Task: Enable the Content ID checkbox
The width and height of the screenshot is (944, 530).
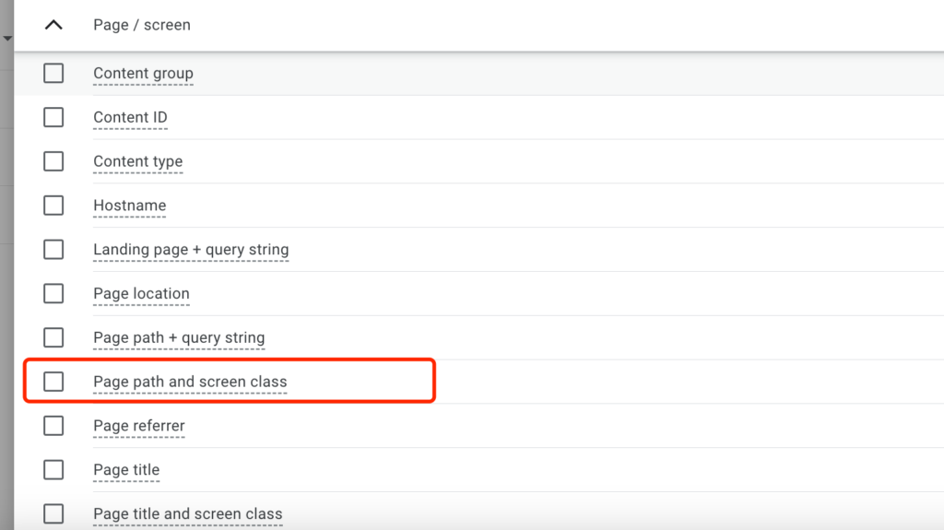Action: click(53, 117)
